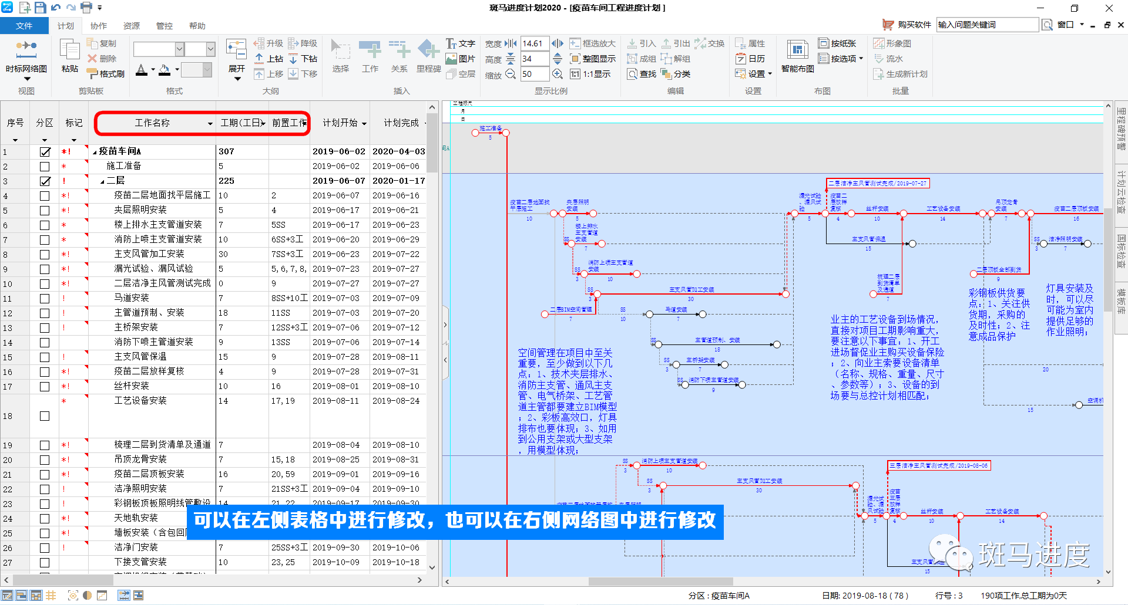This screenshot has width=1128, height=605.
Task: Collapse the 疫苗车间A tree node
Action: coord(95,152)
